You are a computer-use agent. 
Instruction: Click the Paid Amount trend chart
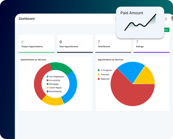[140, 22]
